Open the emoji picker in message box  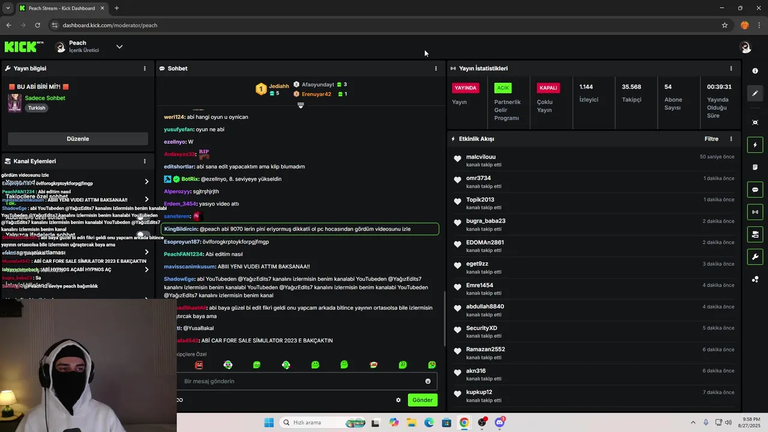(428, 381)
